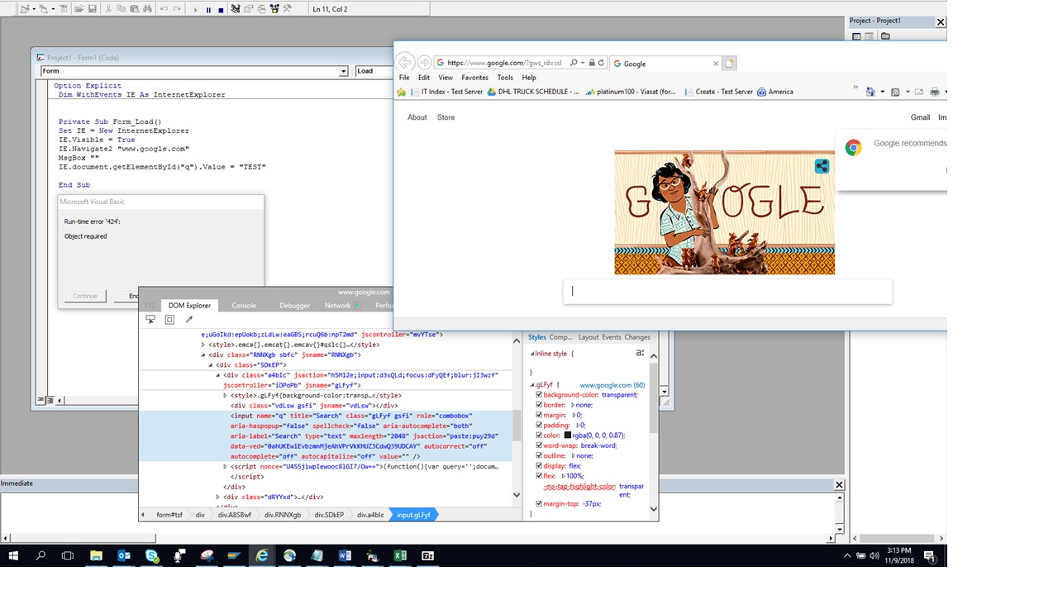Uncheck the outline style property
This screenshot has height=595, width=1058.
(x=539, y=455)
